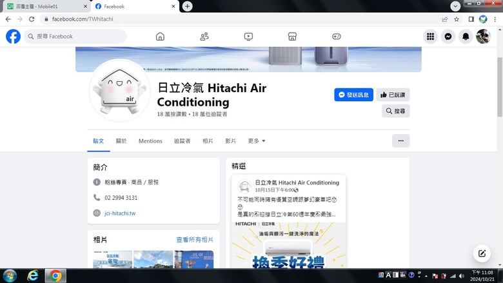Screen dimensions: 503x283
Task: Click the 發送訊息 message button
Action: click(353, 95)
